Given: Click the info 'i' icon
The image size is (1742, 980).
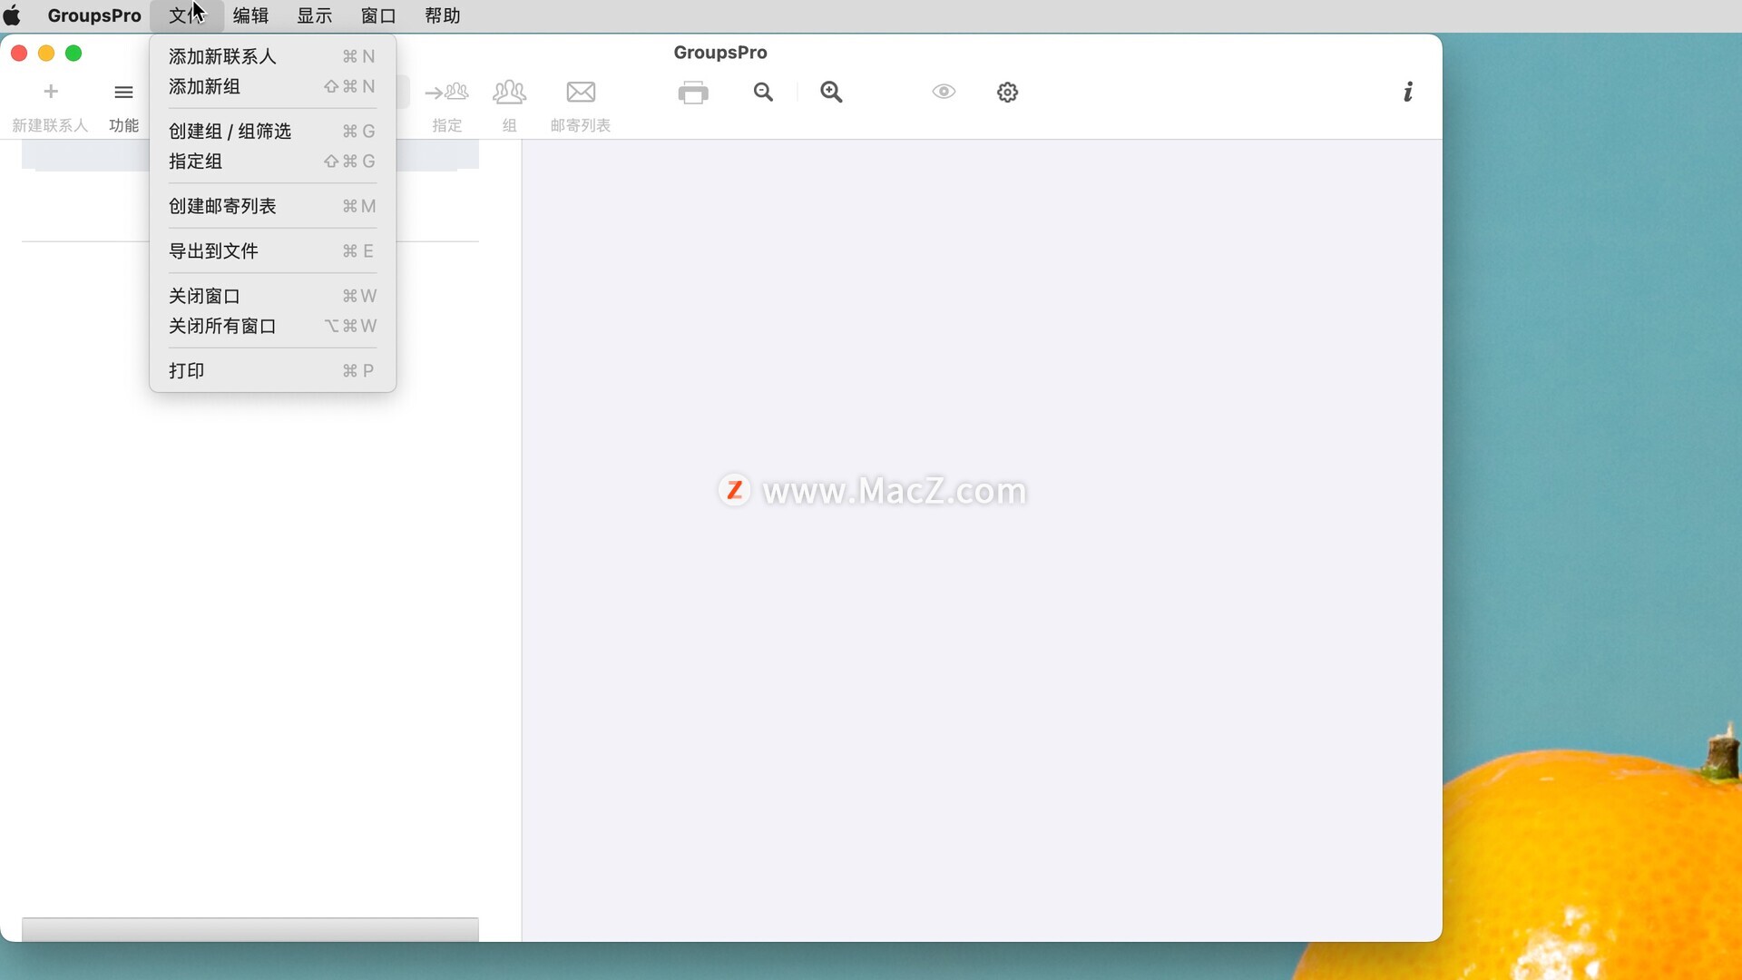Looking at the screenshot, I should point(1408,92).
